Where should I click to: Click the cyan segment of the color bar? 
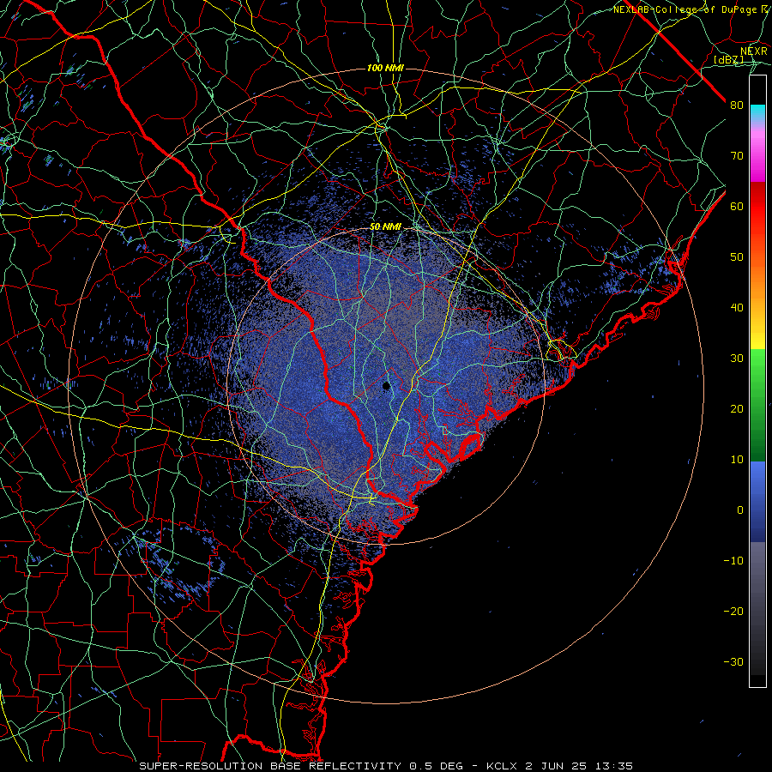click(x=757, y=112)
